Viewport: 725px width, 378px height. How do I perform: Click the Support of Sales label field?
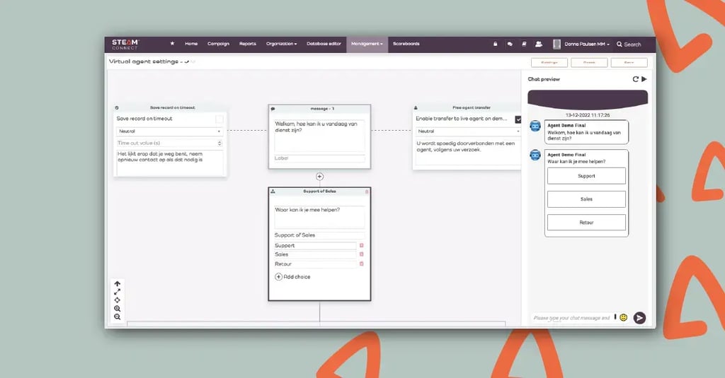(x=319, y=235)
